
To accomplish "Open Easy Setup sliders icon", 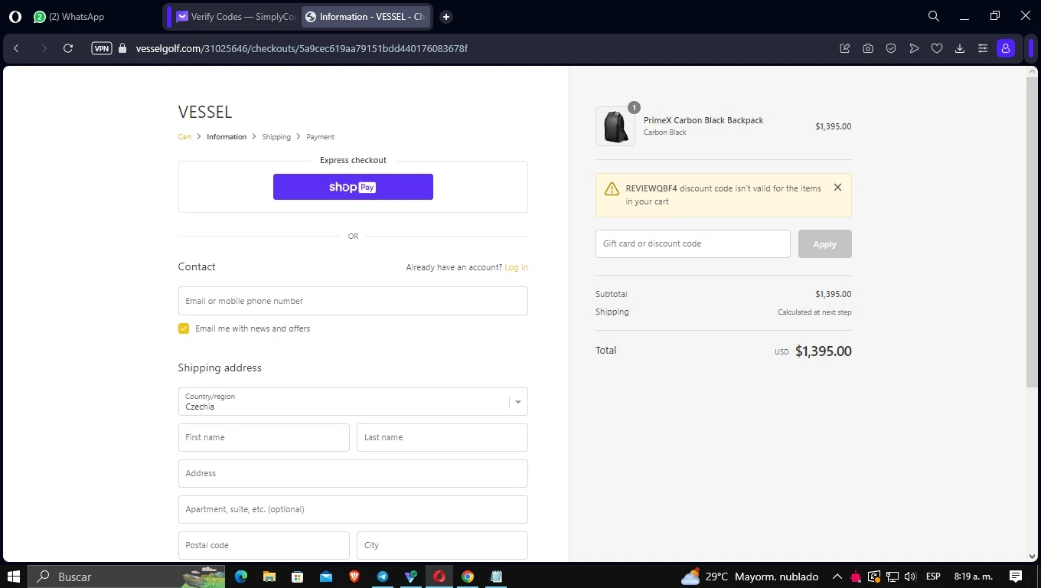I will (983, 48).
